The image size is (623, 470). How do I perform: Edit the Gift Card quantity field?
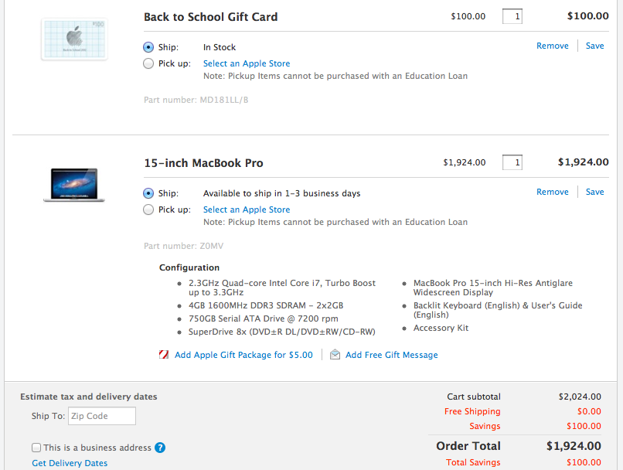pos(512,16)
